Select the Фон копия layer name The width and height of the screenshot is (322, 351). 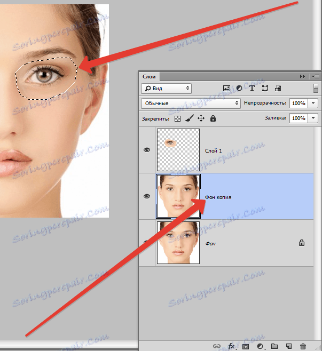(218, 197)
